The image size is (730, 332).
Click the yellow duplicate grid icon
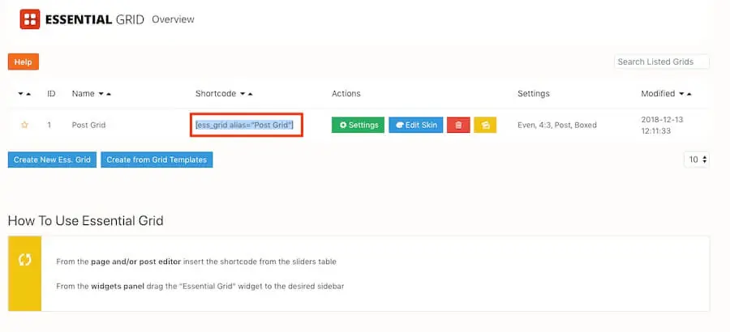pos(485,125)
